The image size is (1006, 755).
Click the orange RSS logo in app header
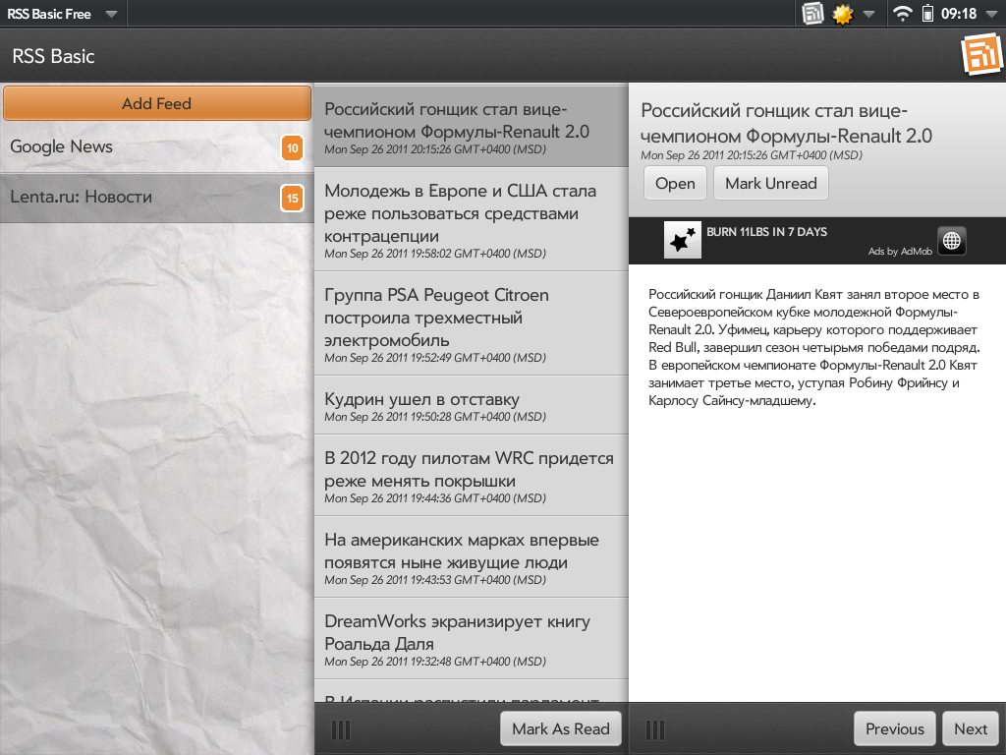pyautogui.click(x=979, y=55)
